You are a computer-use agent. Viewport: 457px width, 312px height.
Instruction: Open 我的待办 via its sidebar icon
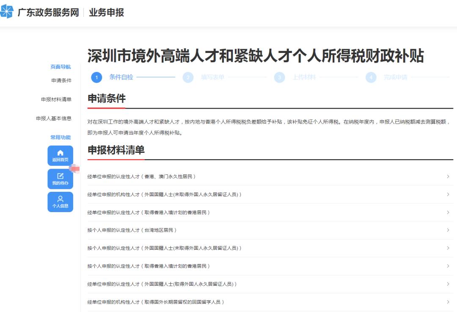pyautogui.click(x=60, y=178)
